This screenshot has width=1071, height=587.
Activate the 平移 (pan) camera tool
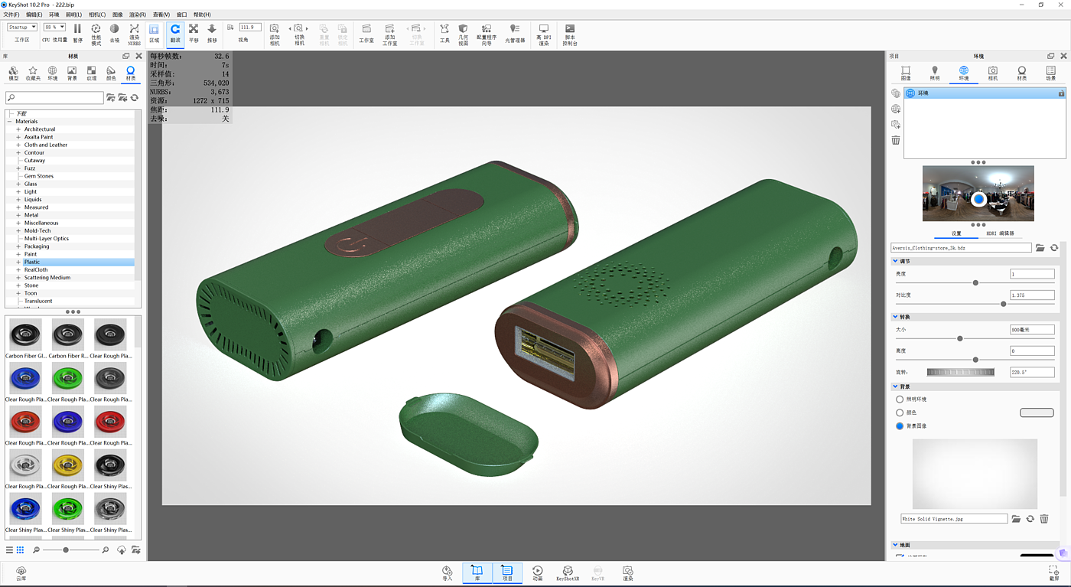(x=194, y=31)
